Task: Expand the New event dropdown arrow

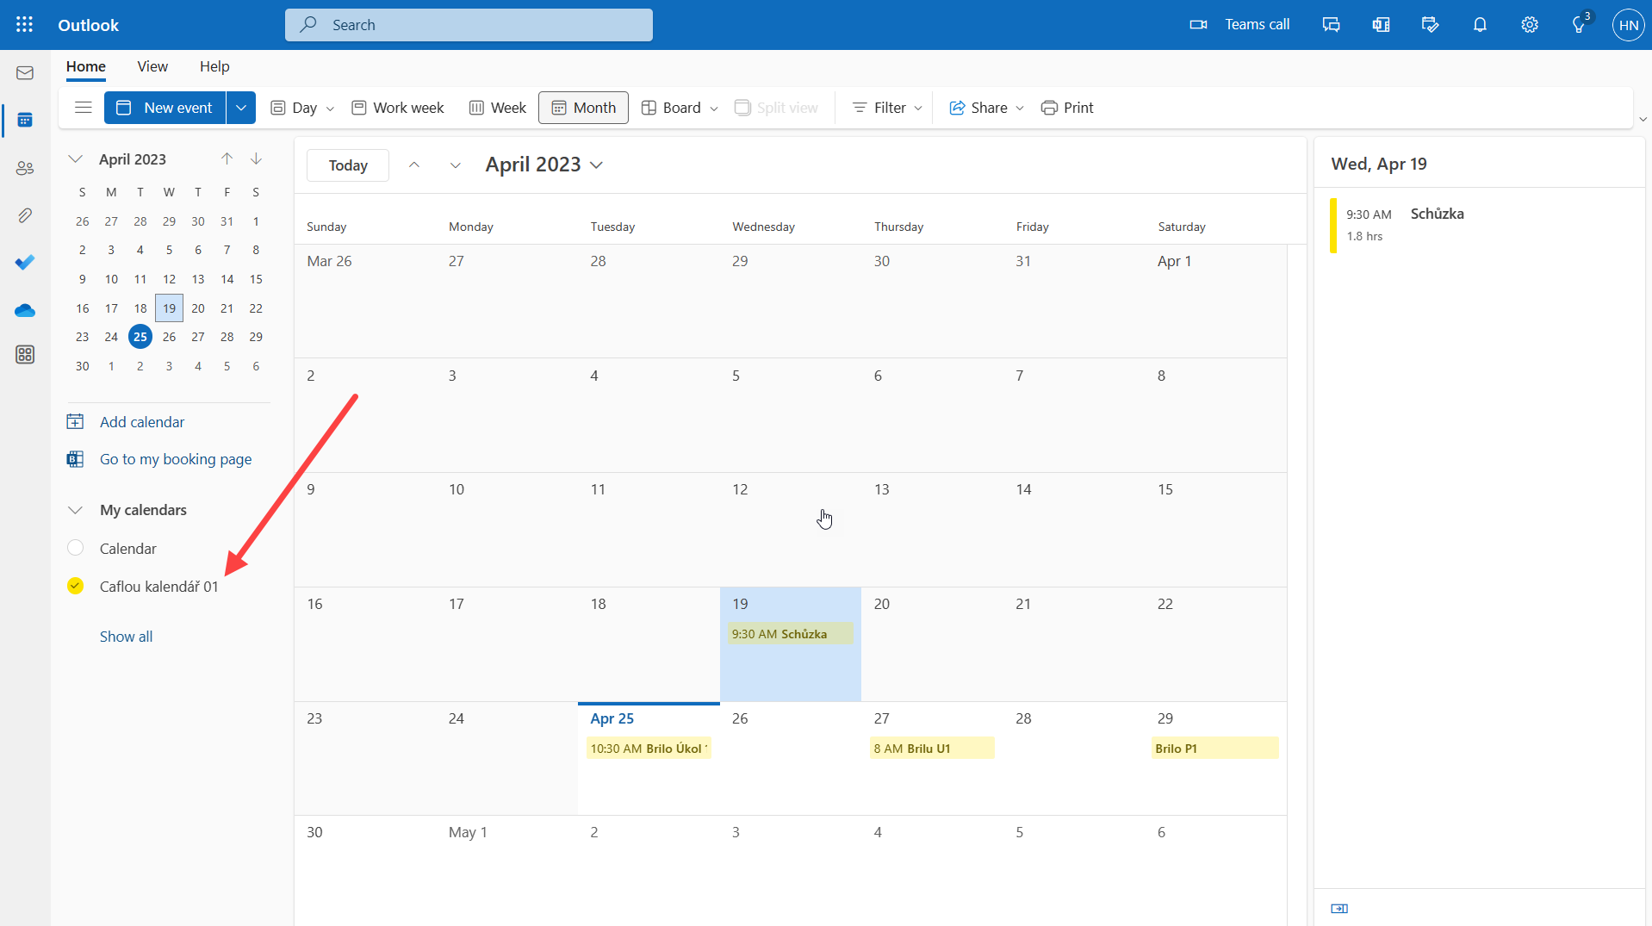Action: tap(241, 108)
